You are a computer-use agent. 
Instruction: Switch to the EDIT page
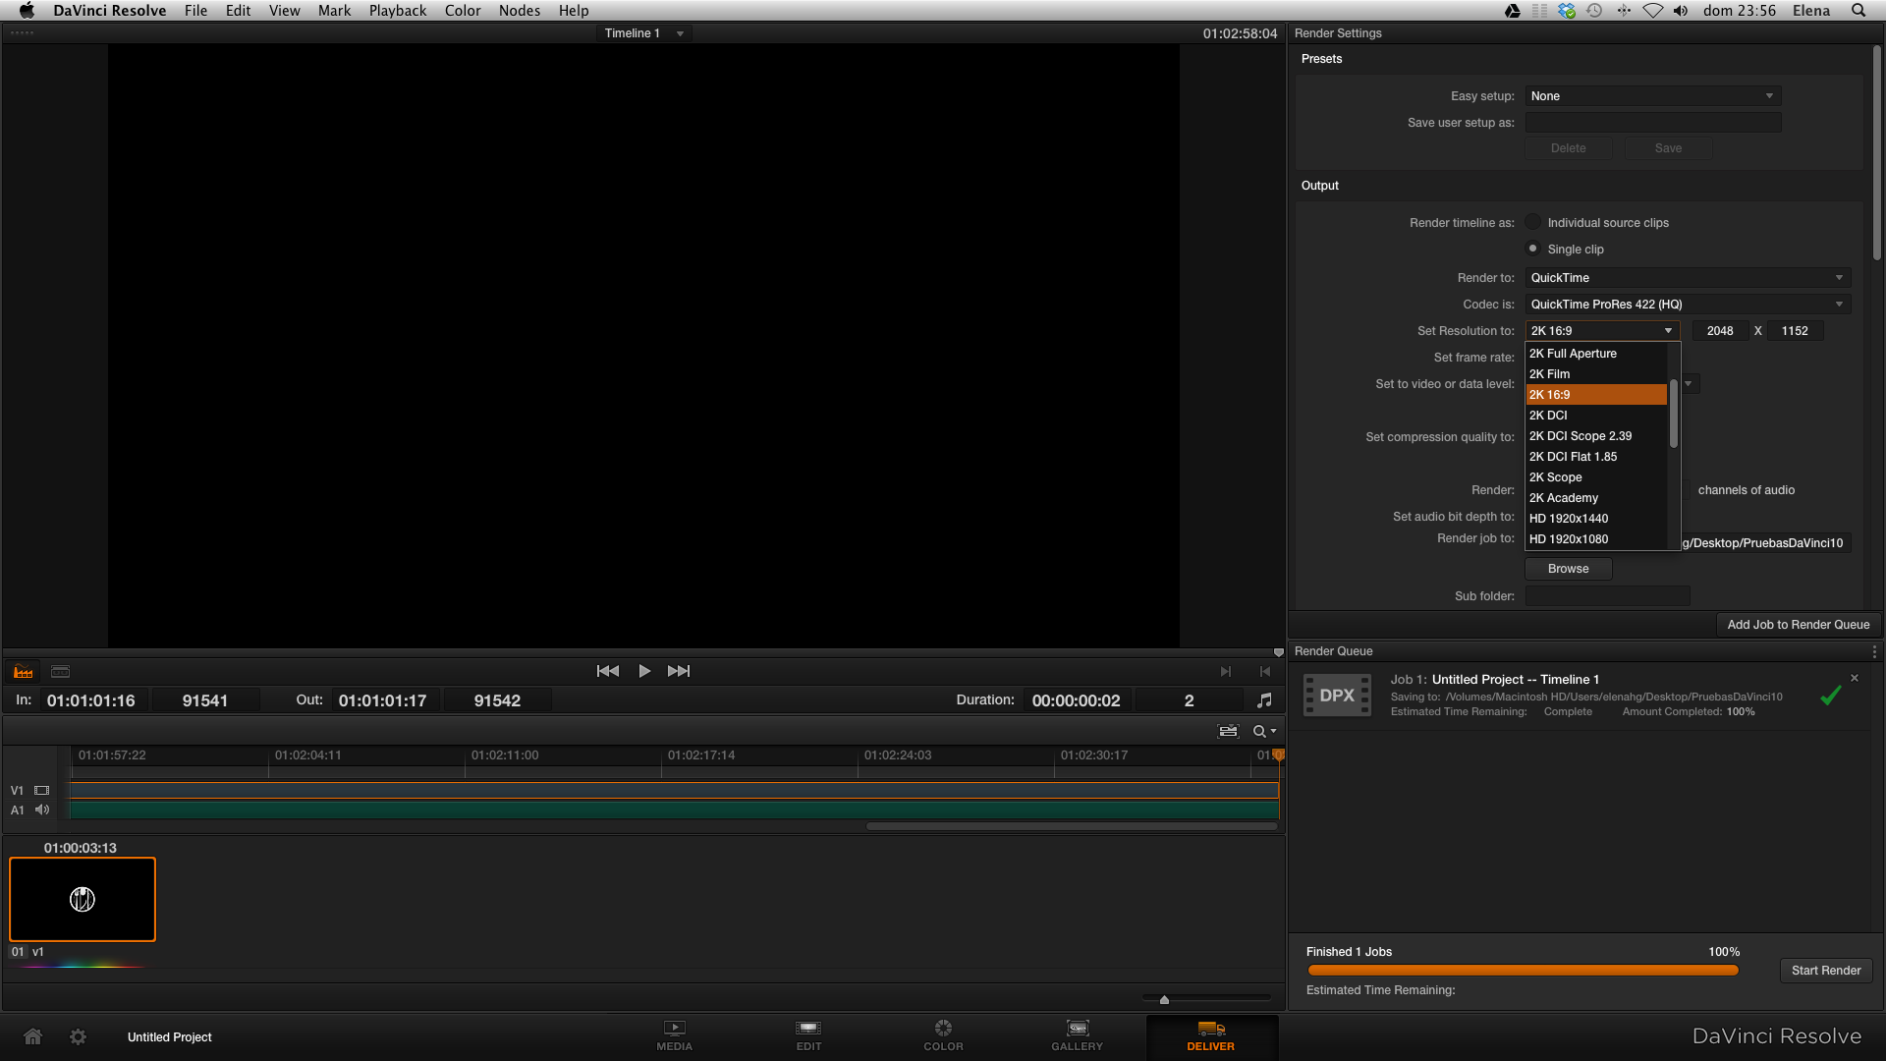click(x=808, y=1035)
